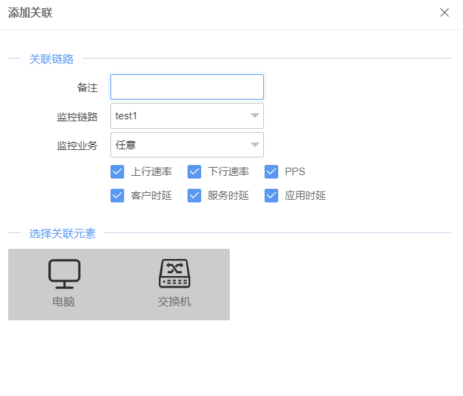Viewport: 463px width, 396px height.
Task: Click the 下行速率 label
Action: coord(228,172)
